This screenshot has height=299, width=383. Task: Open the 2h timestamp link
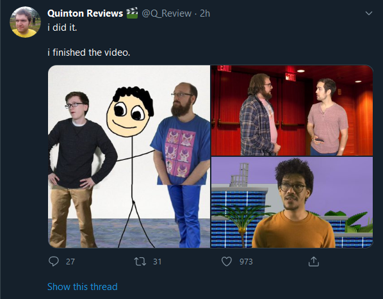(x=205, y=13)
